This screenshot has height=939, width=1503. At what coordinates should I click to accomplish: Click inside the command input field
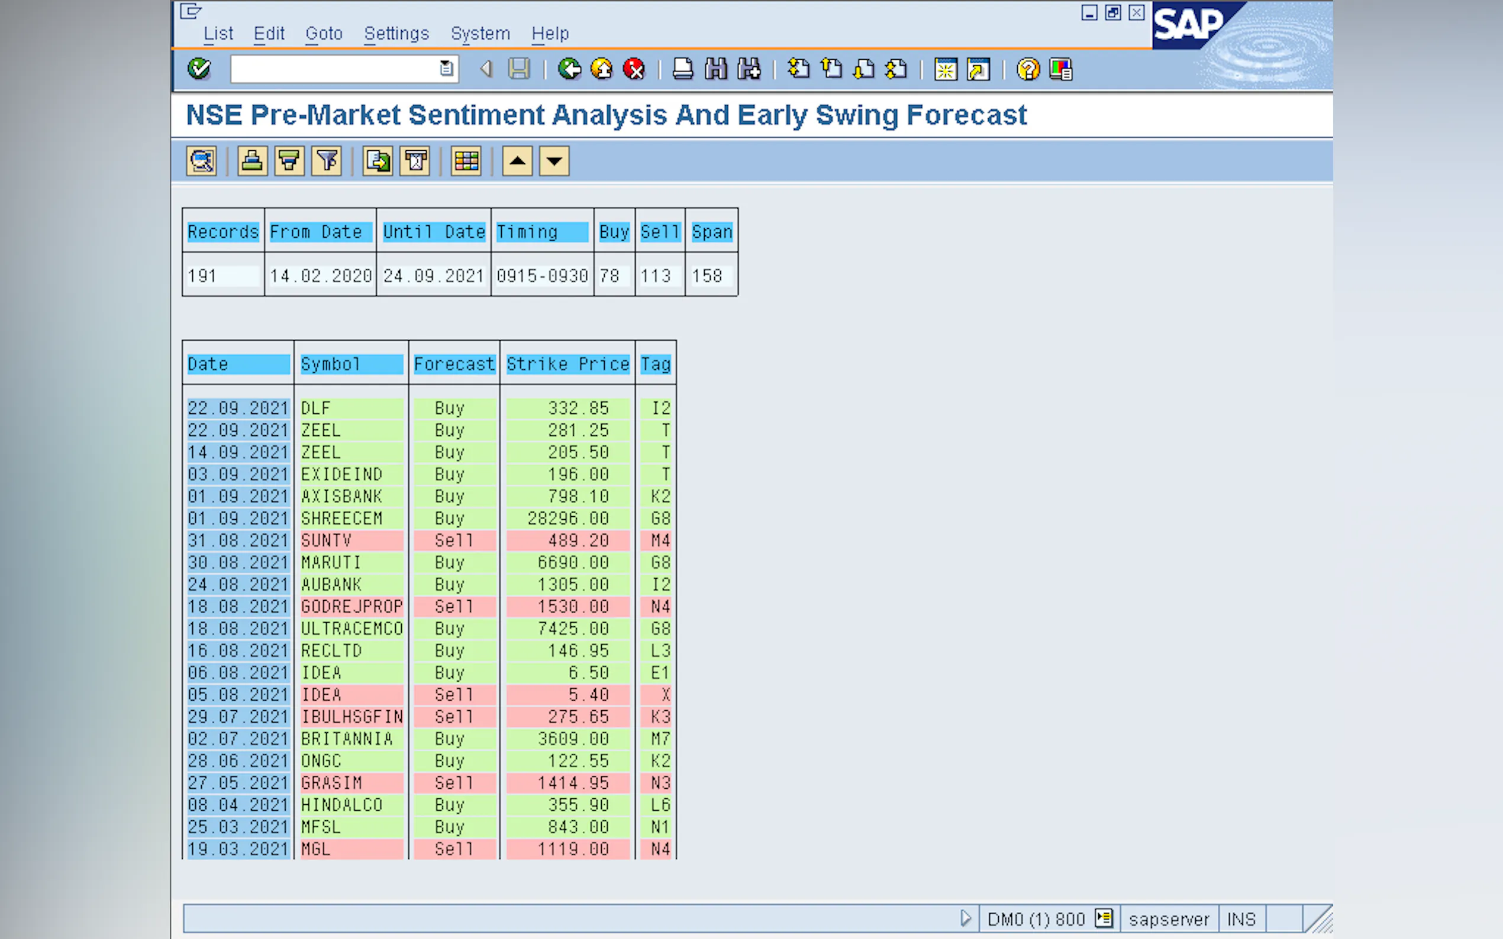pos(336,69)
